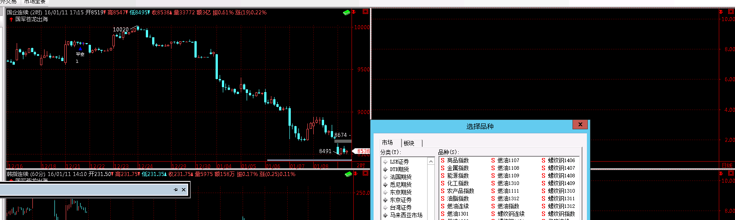
Task: Click the 日线 period label on right chart
Action: pyautogui.click(x=727, y=165)
